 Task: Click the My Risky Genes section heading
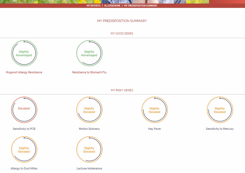tap(122, 90)
